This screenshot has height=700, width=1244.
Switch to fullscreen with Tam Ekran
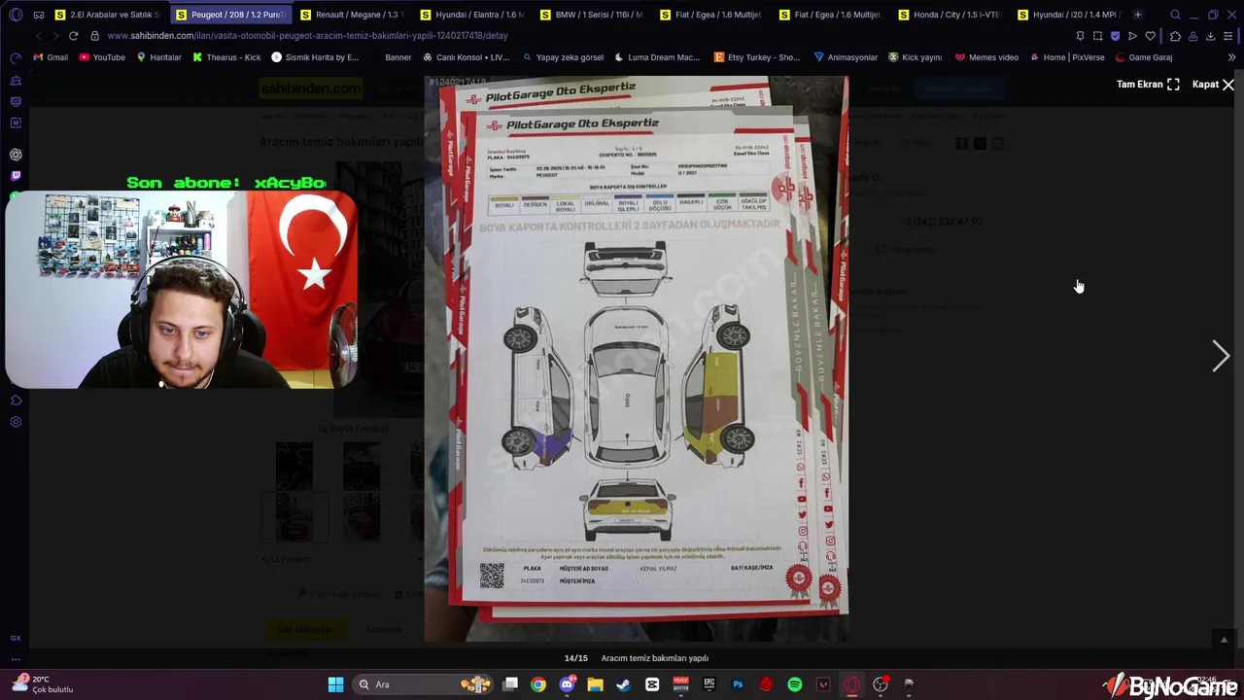(x=1148, y=85)
